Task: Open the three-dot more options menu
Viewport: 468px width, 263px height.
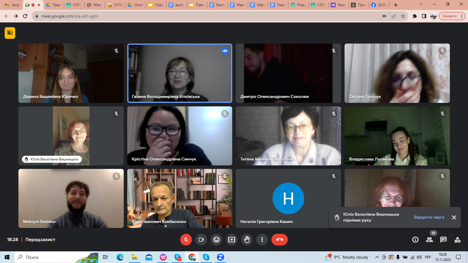Action: click(x=262, y=240)
